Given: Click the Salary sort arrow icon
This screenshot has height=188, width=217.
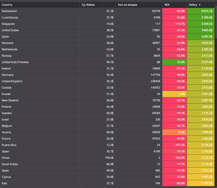Looking at the screenshot, I should pyautogui.click(x=200, y=5).
